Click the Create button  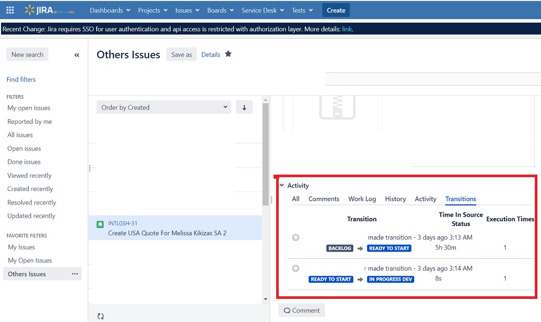point(336,10)
